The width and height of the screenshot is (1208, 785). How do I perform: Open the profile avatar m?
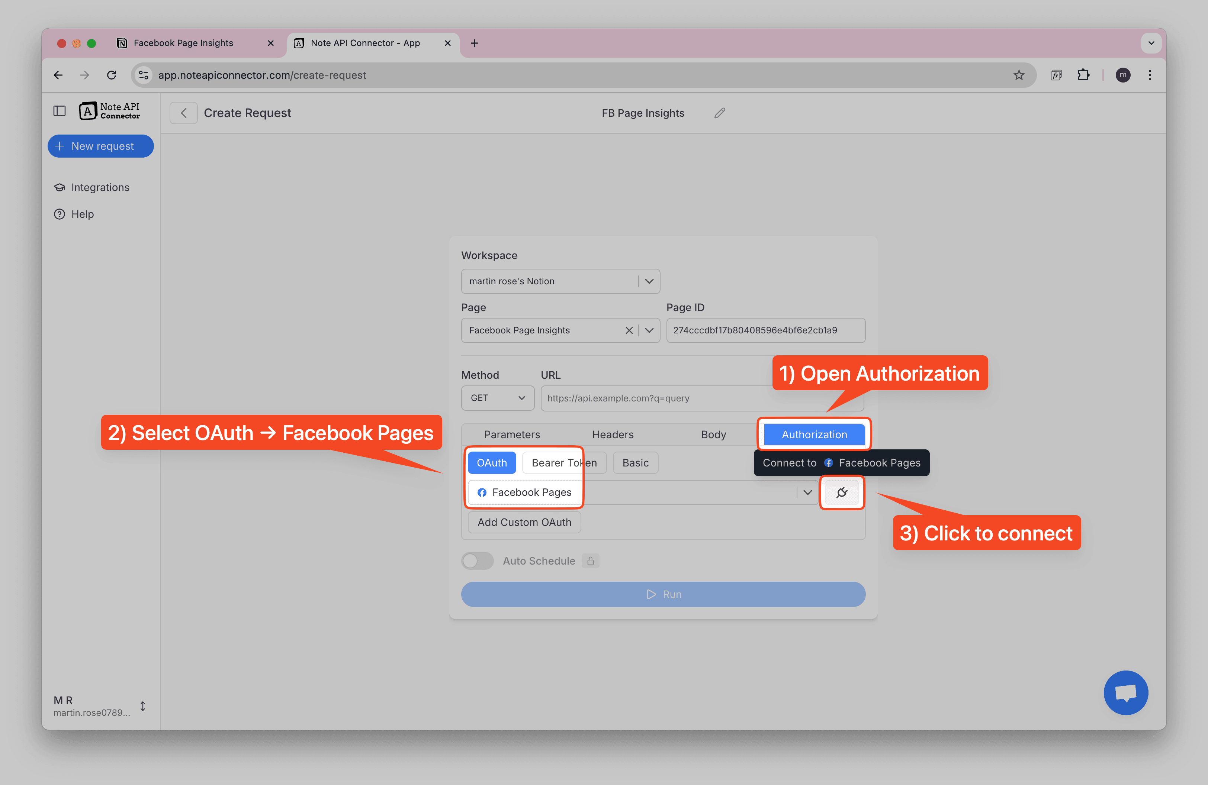tap(1123, 75)
